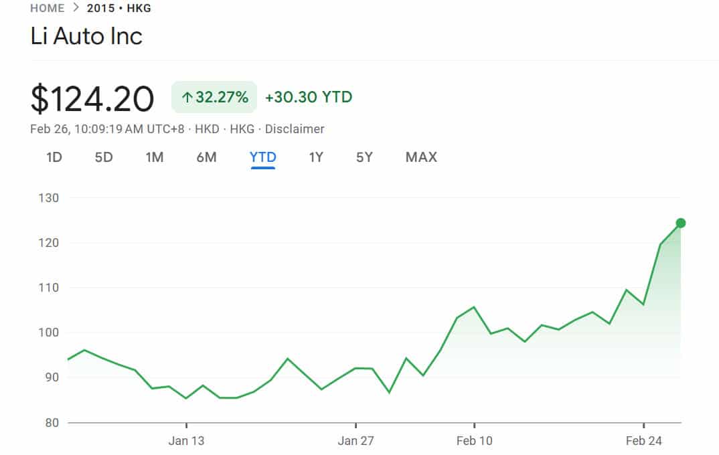The image size is (719, 455).
Task: Click the breadcrumb chevron arrow after HOME
Action: 76,8
